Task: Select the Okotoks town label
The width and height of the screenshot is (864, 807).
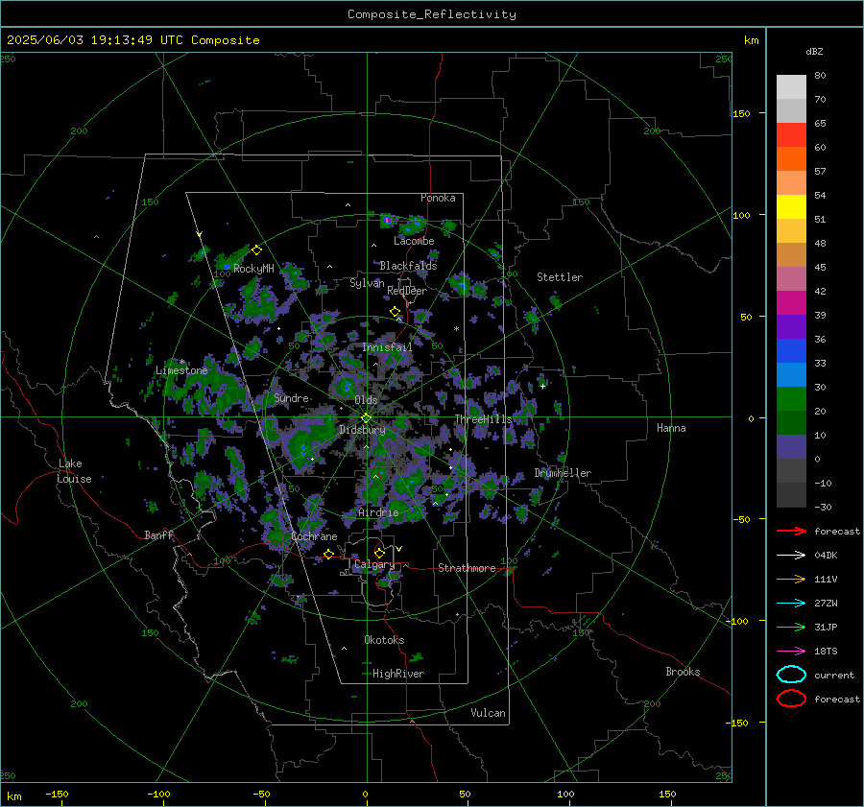Action: point(384,640)
